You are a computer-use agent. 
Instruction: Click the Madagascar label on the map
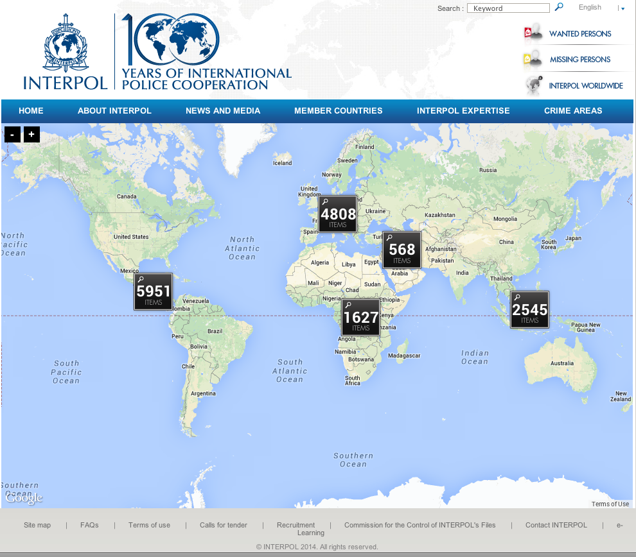404,356
